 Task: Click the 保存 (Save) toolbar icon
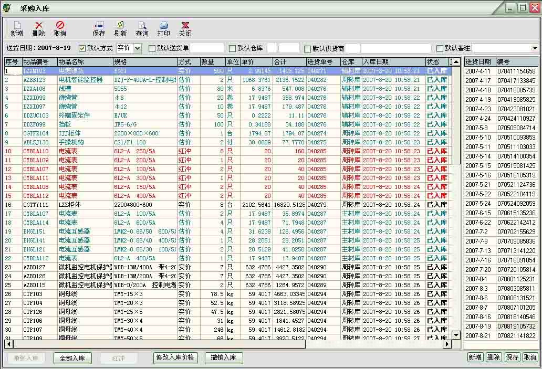(99, 25)
